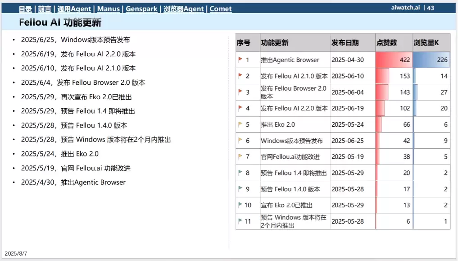
Task: Select the 发布 Fellou AI 2.1.0 版本 table cell
Action: [295, 76]
